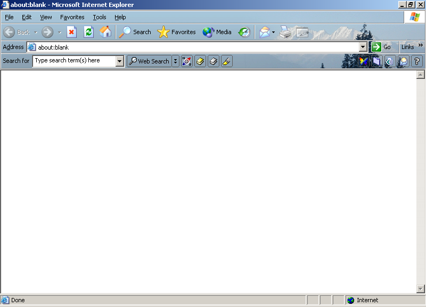This screenshot has height=307, width=426.
Task: Click the compass navigation icon in search bar
Action: tap(187, 61)
